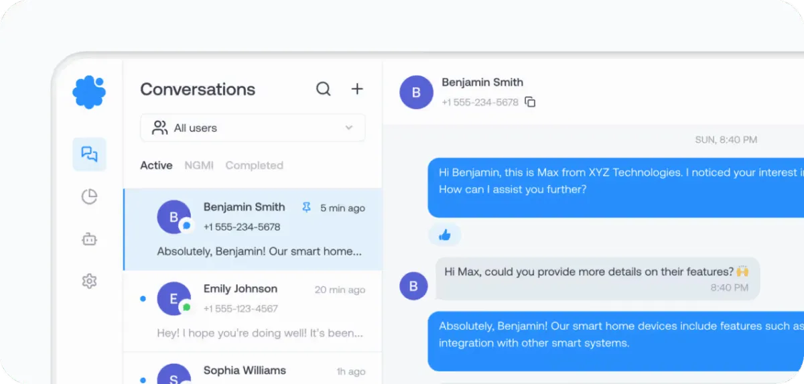
Task: Click +1 555-234-5678 in chat header
Action: (480, 103)
